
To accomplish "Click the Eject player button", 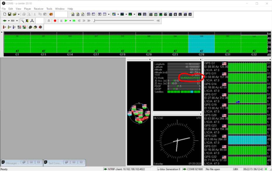I will coord(49,21).
